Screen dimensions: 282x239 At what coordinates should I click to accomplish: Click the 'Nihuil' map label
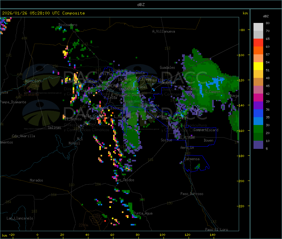[x=74, y=143]
